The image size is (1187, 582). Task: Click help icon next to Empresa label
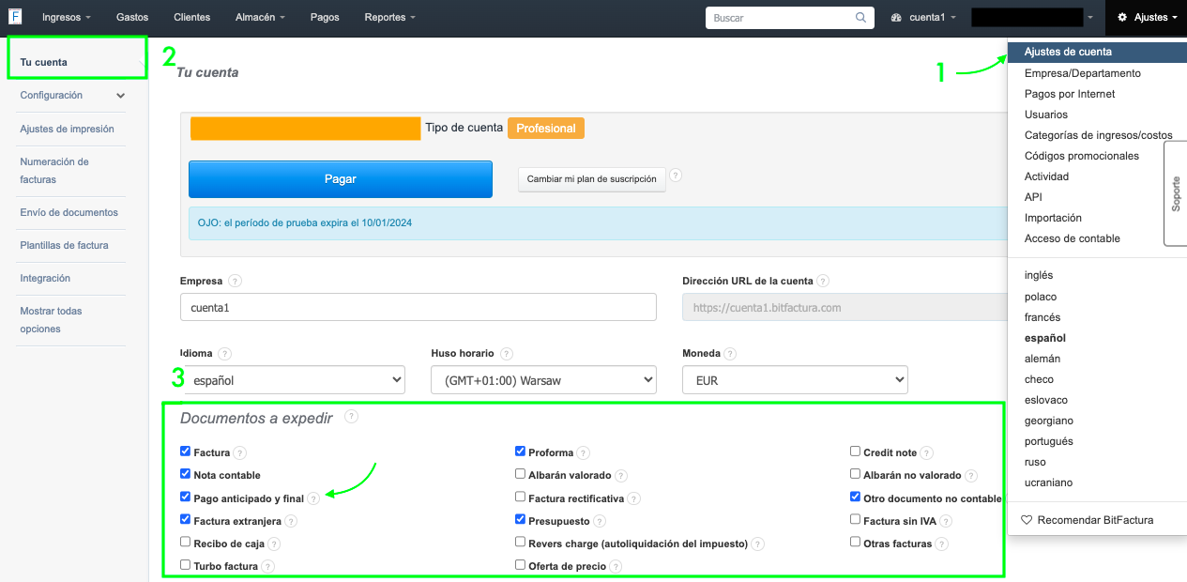235,281
